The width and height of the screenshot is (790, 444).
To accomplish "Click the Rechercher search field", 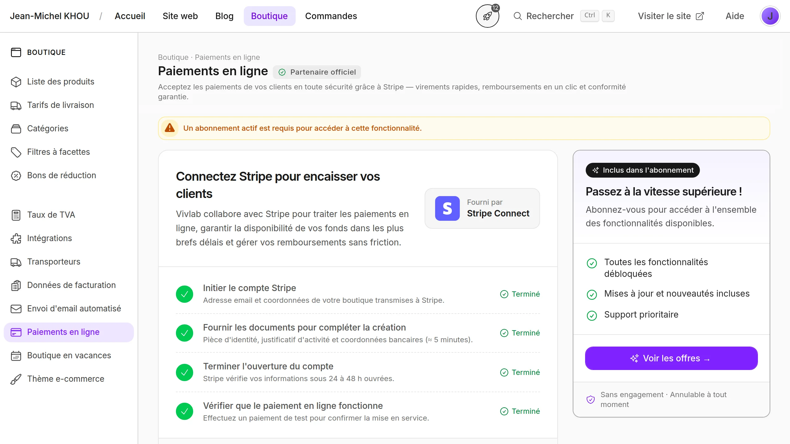I will point(550,16).
